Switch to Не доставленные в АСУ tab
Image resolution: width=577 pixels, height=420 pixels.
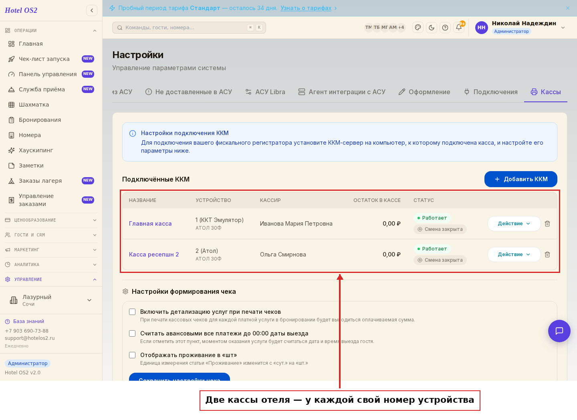tap(189, 92)
